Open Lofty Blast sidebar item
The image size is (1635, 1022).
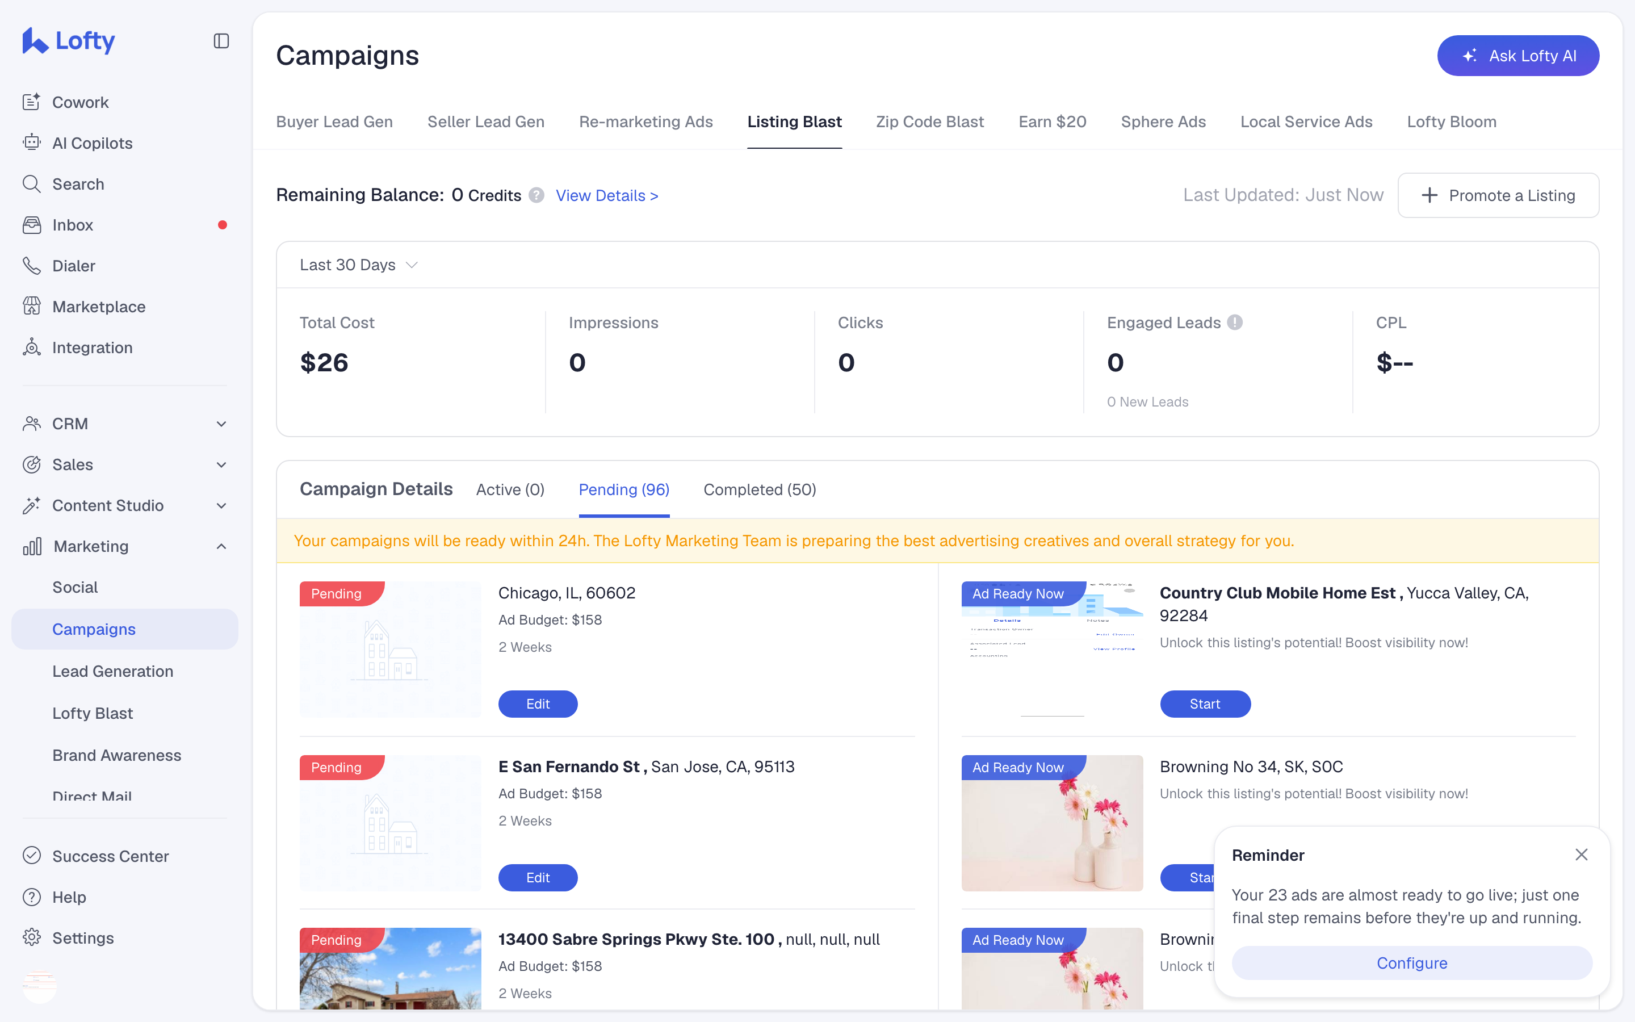(x=93, y=713)
